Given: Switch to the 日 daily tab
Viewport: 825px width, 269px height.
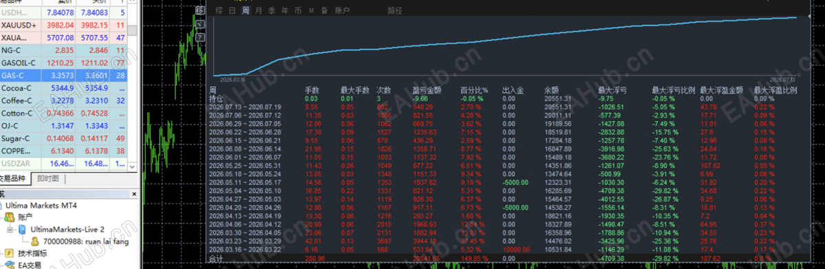Looking at the screenshot, I should tap(232, 10).
